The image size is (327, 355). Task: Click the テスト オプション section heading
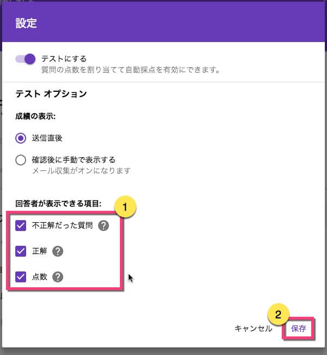(x=51, y=94)
